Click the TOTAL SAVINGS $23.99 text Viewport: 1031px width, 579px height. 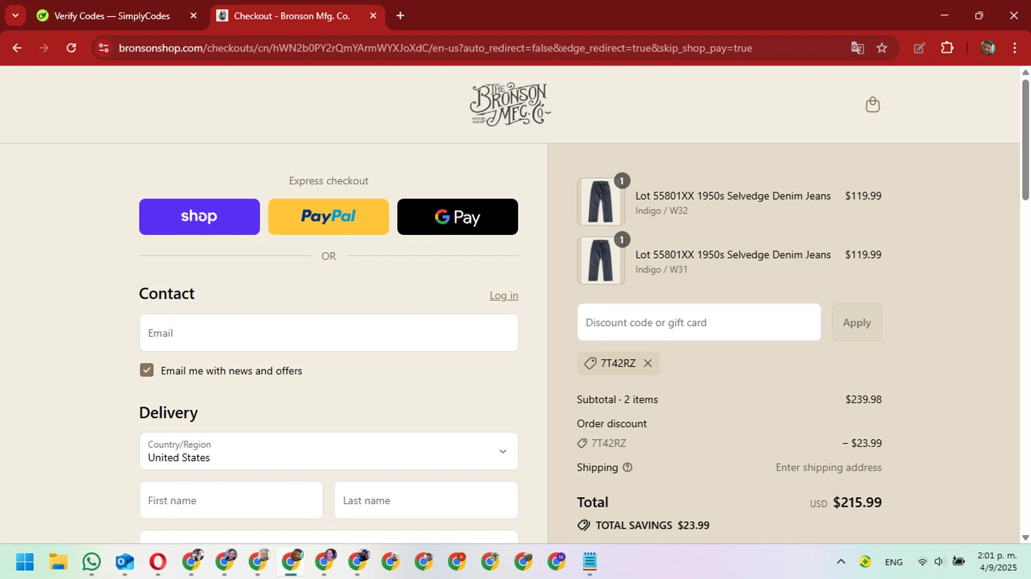coord(652,525)
